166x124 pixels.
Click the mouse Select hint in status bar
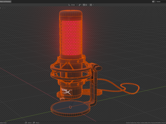(28, 123)
